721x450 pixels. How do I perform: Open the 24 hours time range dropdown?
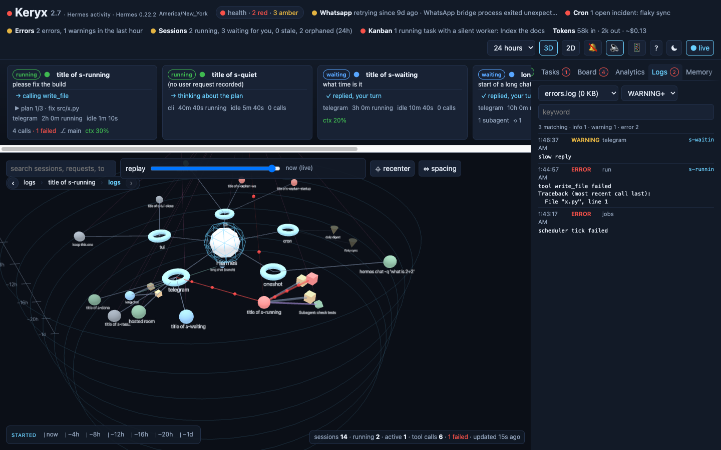pyautogui.click(x=511, y=48)
